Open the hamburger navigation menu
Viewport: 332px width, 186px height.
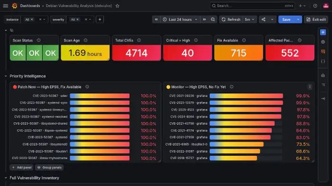6,6
